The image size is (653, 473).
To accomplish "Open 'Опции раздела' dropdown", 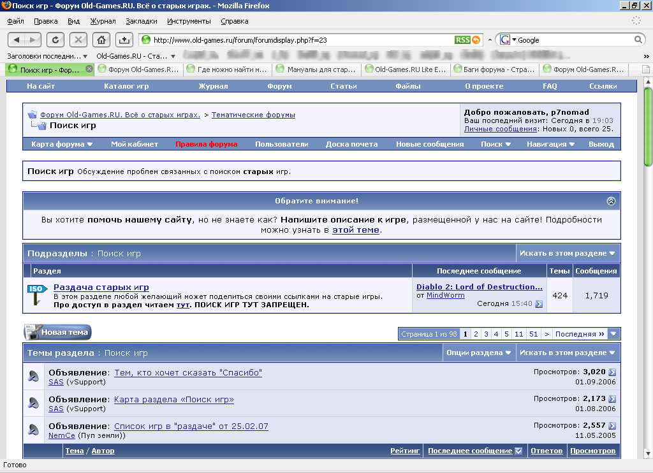I will [x=478, y=353].
